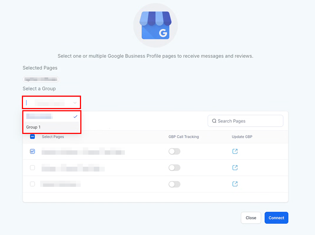
Task: Open Update GBP link in first page row
Action: click(x=235, y=151)
